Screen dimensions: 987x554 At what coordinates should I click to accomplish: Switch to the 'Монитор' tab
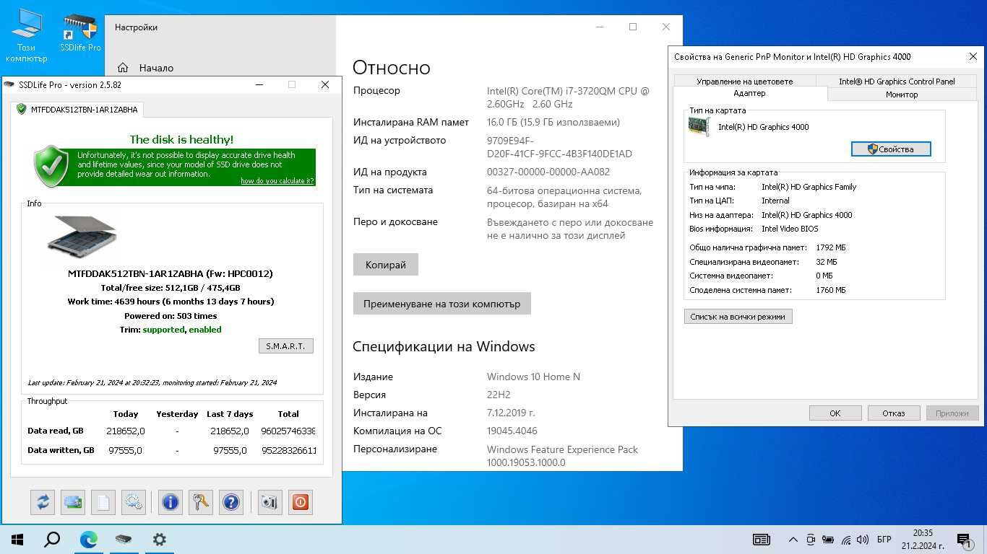[902, 94]
